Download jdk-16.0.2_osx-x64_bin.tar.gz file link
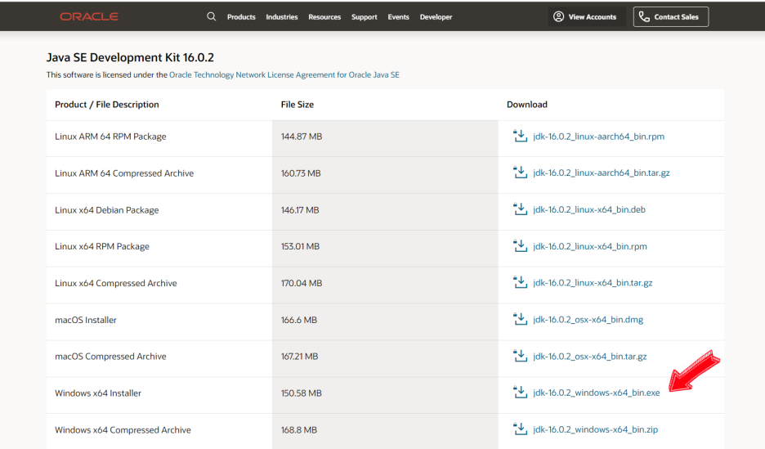 tap(589, 357)
